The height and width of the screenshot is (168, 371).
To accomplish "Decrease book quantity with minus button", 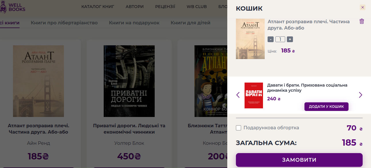I will pos(270,39).
